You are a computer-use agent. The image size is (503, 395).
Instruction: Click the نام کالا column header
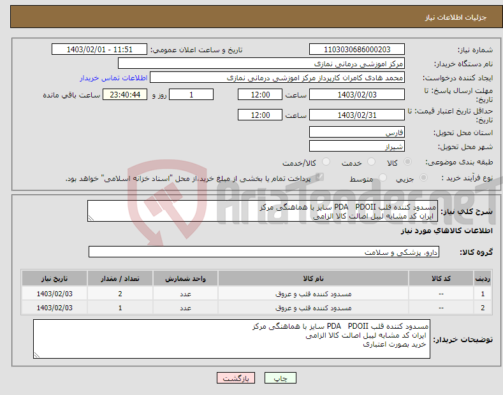313,278
